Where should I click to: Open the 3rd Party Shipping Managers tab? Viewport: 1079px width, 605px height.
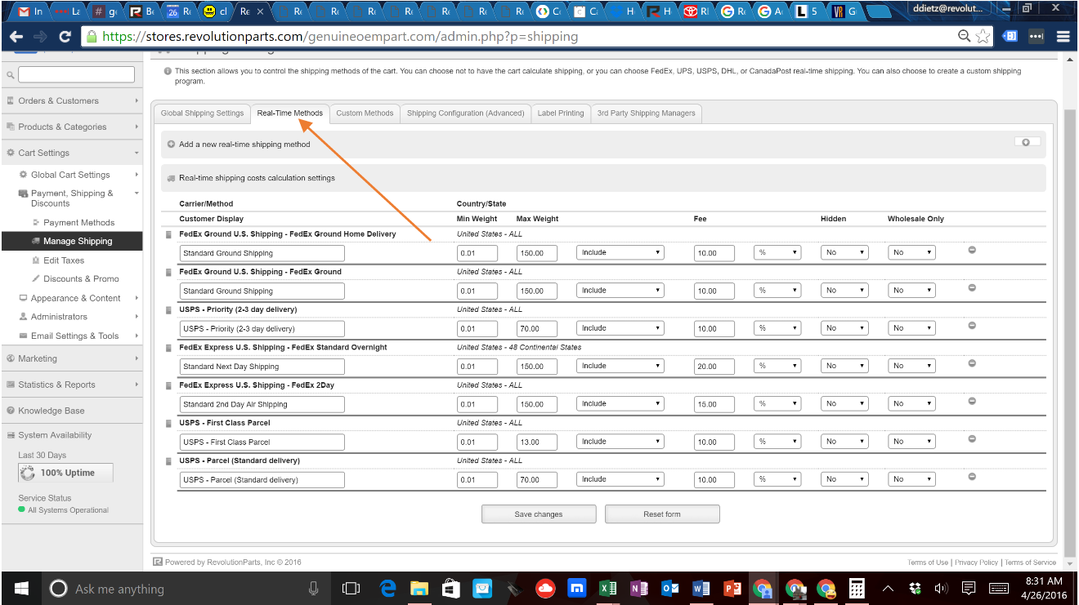(646, 113)
